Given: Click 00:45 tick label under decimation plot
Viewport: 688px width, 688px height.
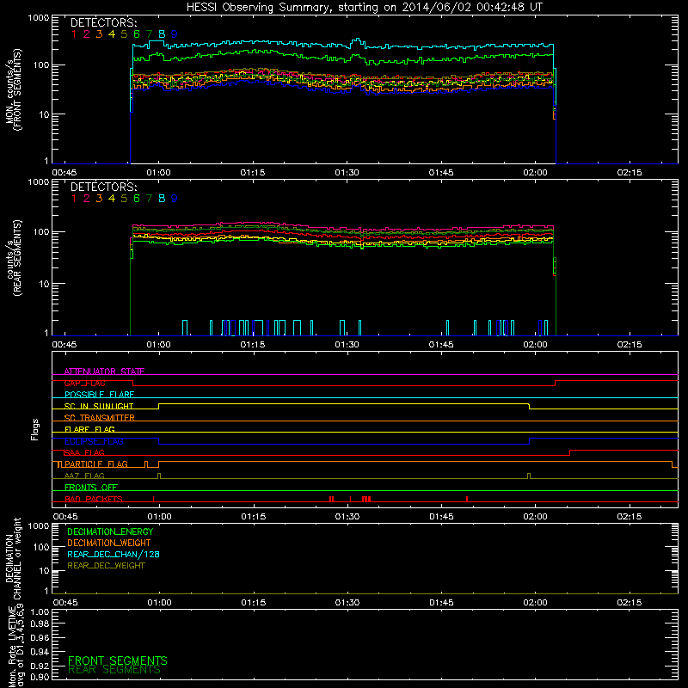Looking at the screenshot, I should 65,603.
